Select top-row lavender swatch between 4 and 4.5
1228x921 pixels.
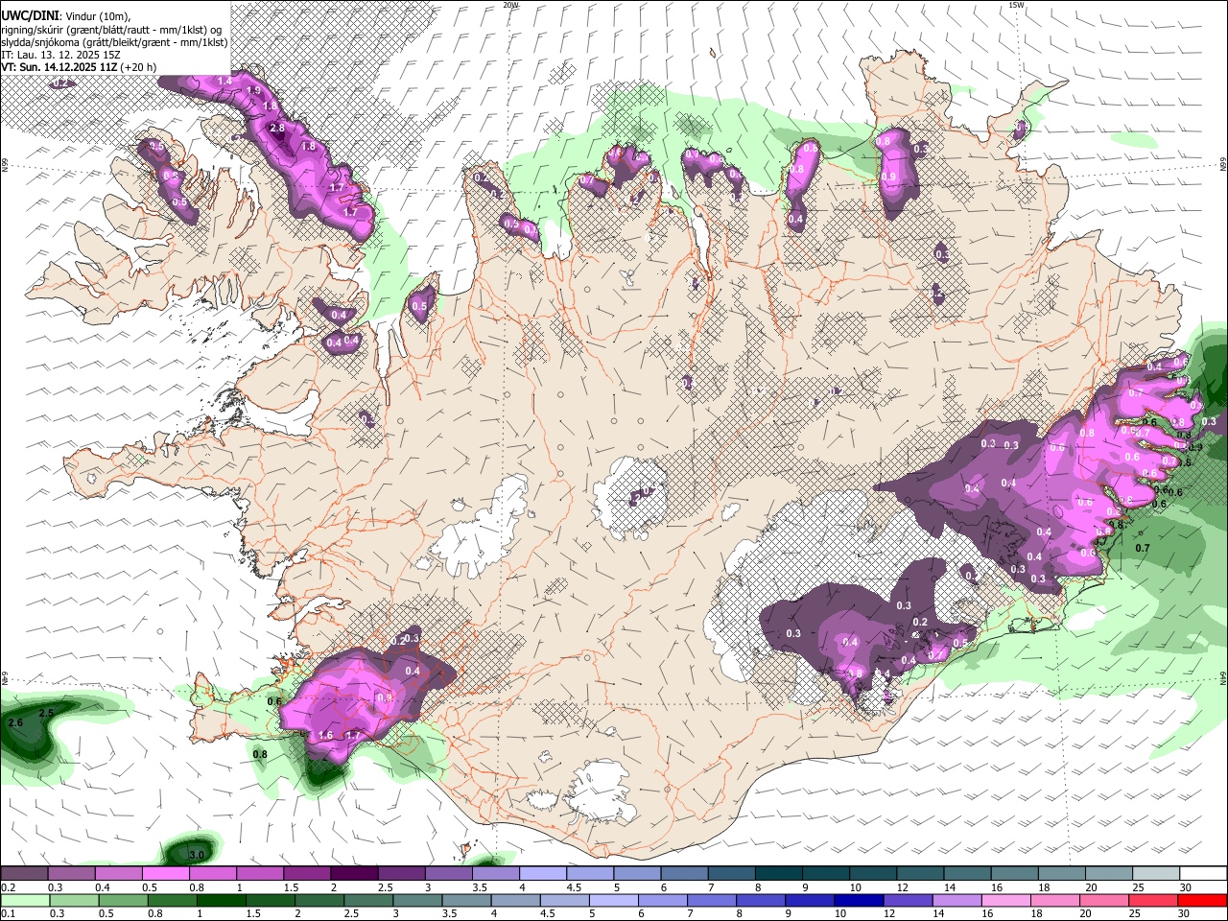pos(543,874)
